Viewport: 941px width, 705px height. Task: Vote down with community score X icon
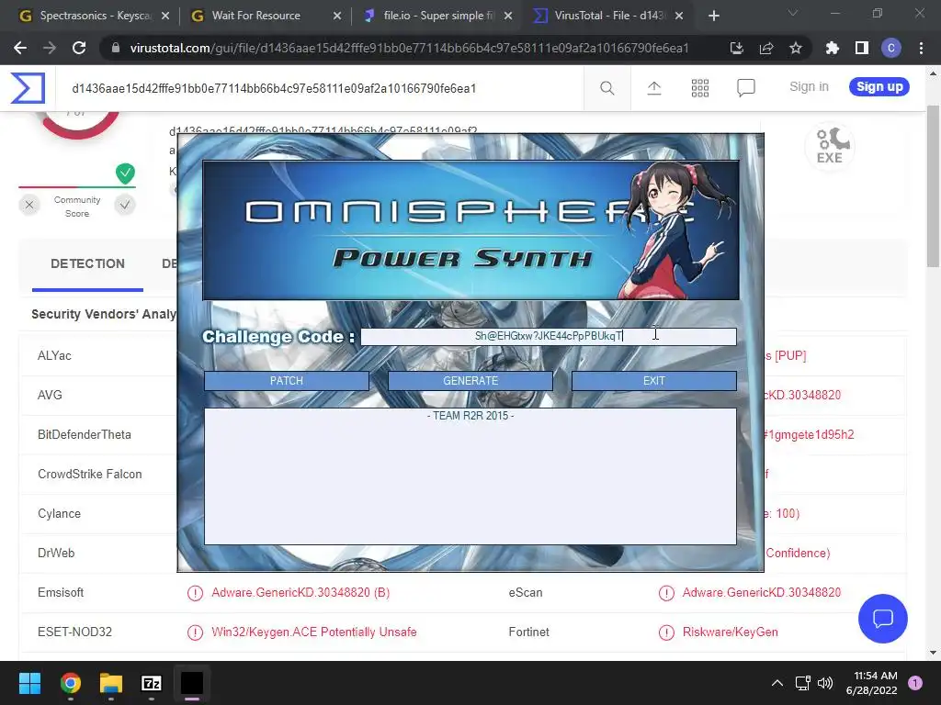point(29,205)
